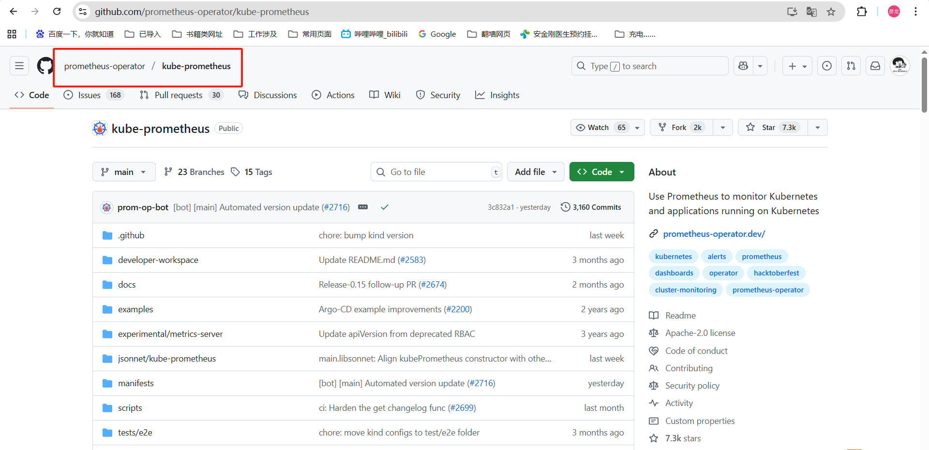Click the Go to file search field
This screenshot has width=929, height=450.
click(436, 172)
